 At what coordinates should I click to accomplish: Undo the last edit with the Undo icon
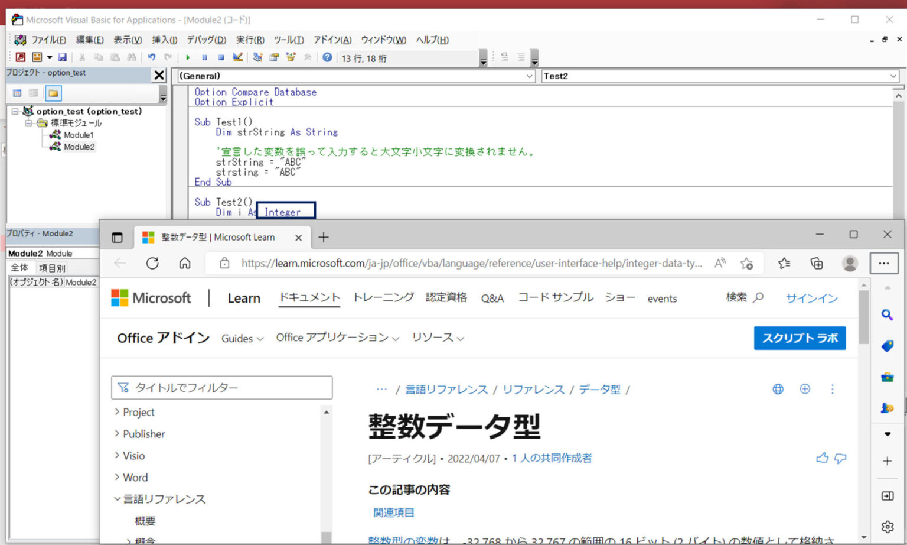click(152, 57)
